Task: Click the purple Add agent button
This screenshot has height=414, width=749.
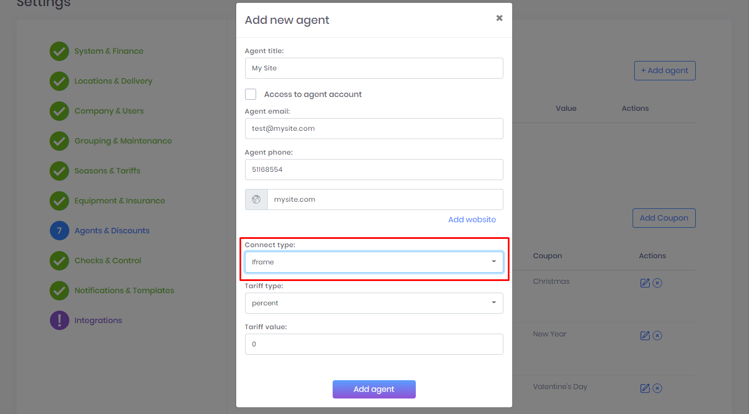Action: 374,389
